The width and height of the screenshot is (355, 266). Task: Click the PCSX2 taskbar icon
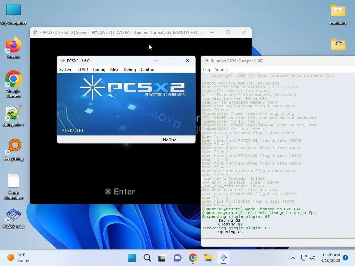coord(224,258)
